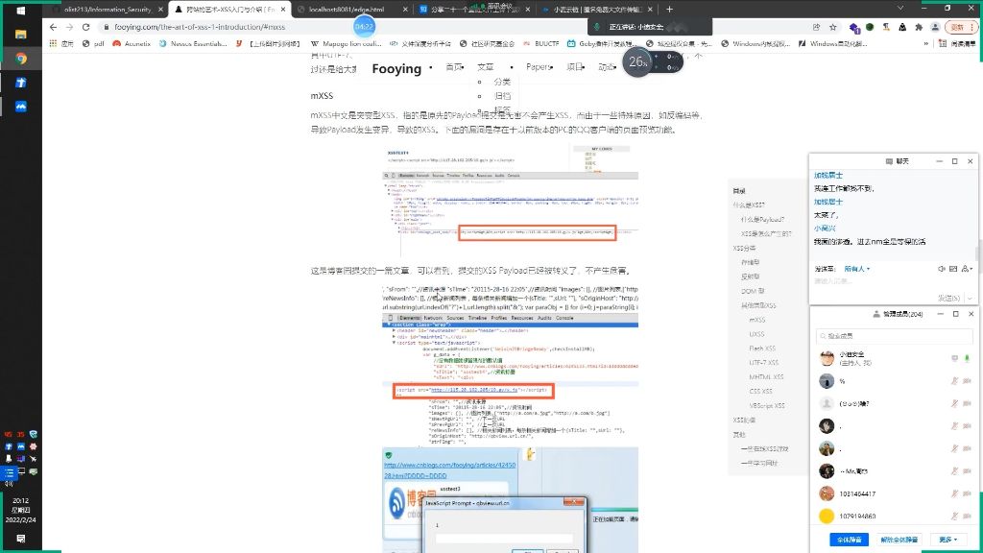Screen dimensions: 983x553
Task: Open Windows Start menu
Action: [21, 11]
